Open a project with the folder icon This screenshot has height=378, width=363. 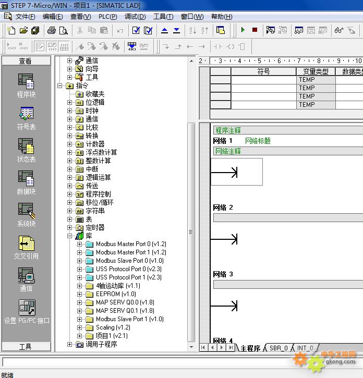click(x=23, y=30)
